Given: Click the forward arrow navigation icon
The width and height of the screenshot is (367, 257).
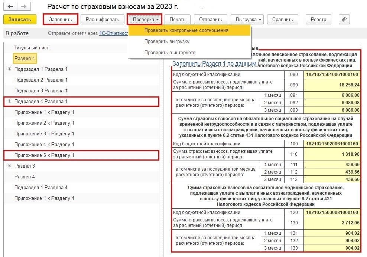Looking at the screenshot, I should click(24, 7).
